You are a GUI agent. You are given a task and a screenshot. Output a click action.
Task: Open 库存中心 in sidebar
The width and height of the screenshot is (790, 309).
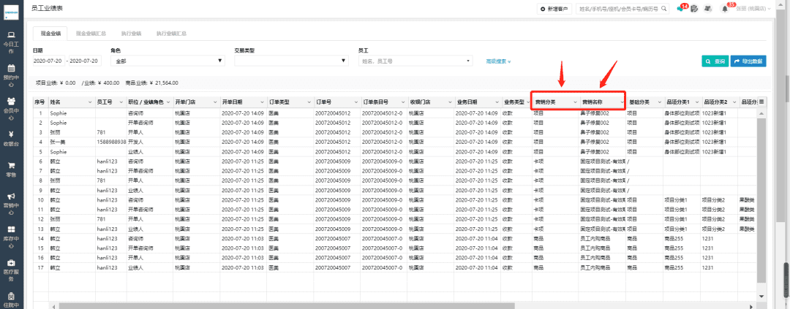11,233
